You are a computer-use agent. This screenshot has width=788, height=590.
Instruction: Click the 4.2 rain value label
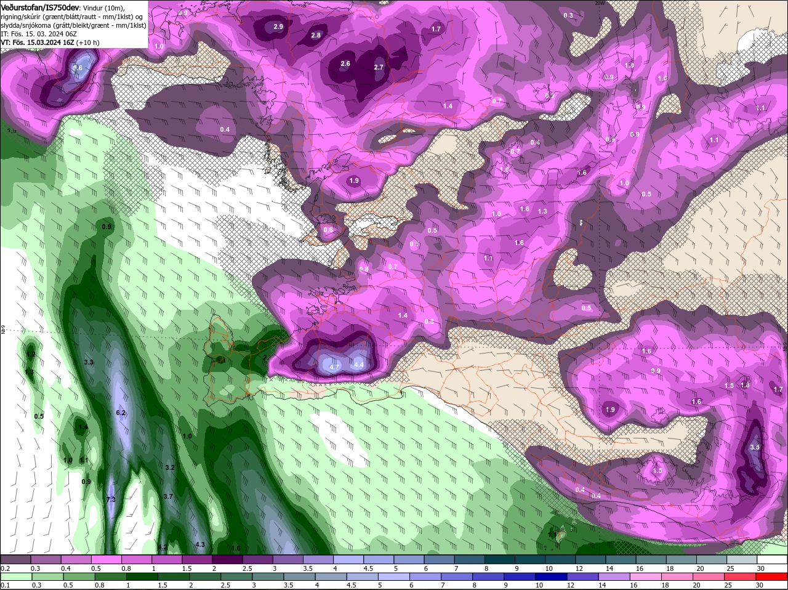(x=163, y=547)
